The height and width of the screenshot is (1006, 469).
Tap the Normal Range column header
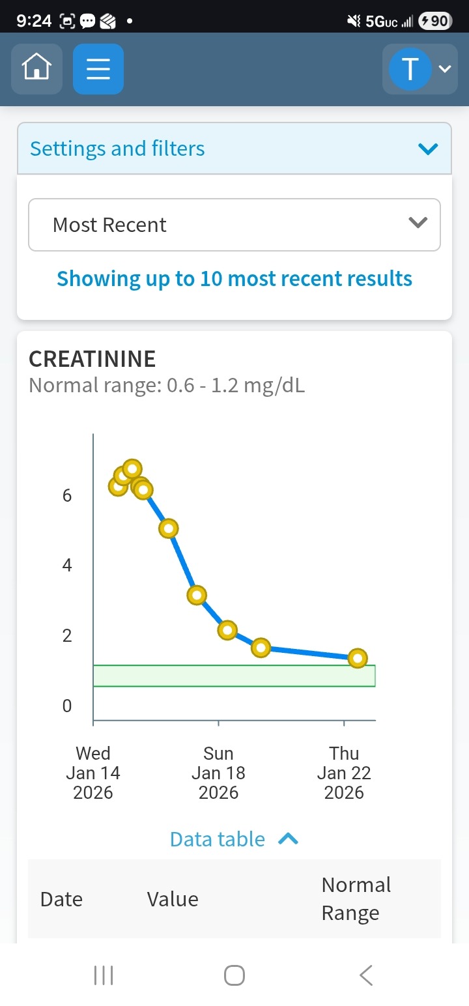[356, 899]
